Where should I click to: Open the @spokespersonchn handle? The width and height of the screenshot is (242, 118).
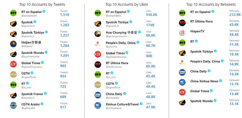coord(117,36)
